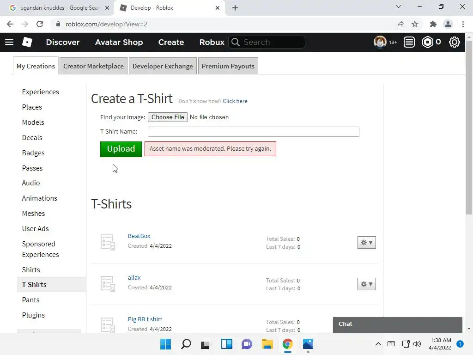Open Create in navigation bar
Screen dimensions: 473x355
point(171,42)
